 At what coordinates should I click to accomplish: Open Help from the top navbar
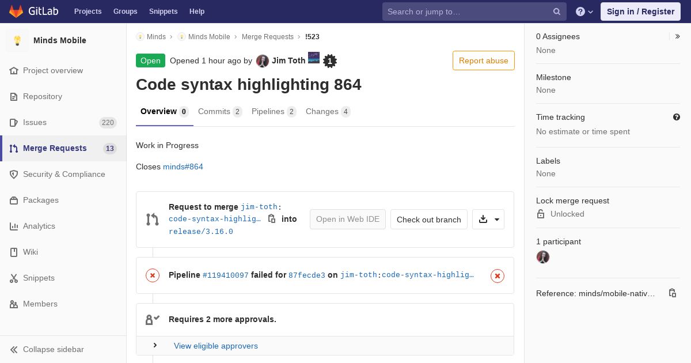coord(197,12)
